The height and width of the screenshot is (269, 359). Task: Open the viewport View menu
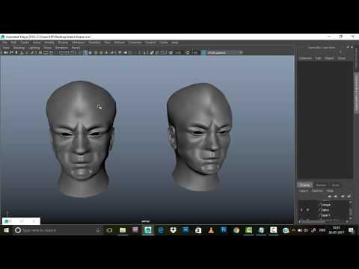[x=6, y=48]
